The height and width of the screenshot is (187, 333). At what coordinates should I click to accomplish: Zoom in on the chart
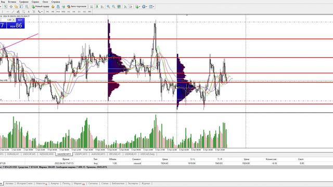coord(108,7)
